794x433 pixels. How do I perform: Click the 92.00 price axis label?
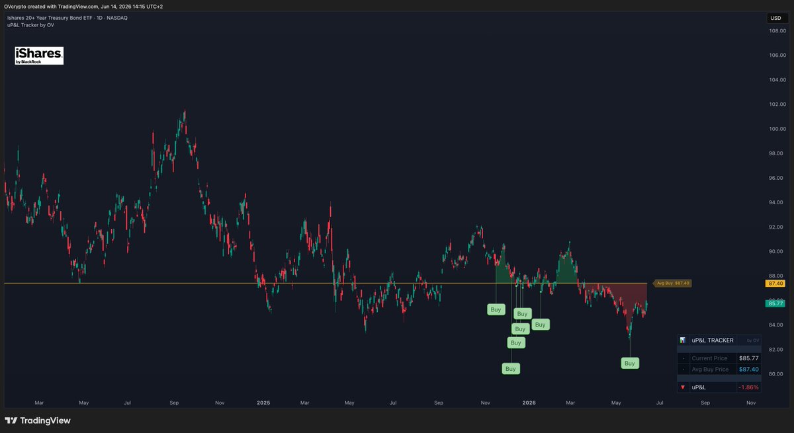(777, 227)
